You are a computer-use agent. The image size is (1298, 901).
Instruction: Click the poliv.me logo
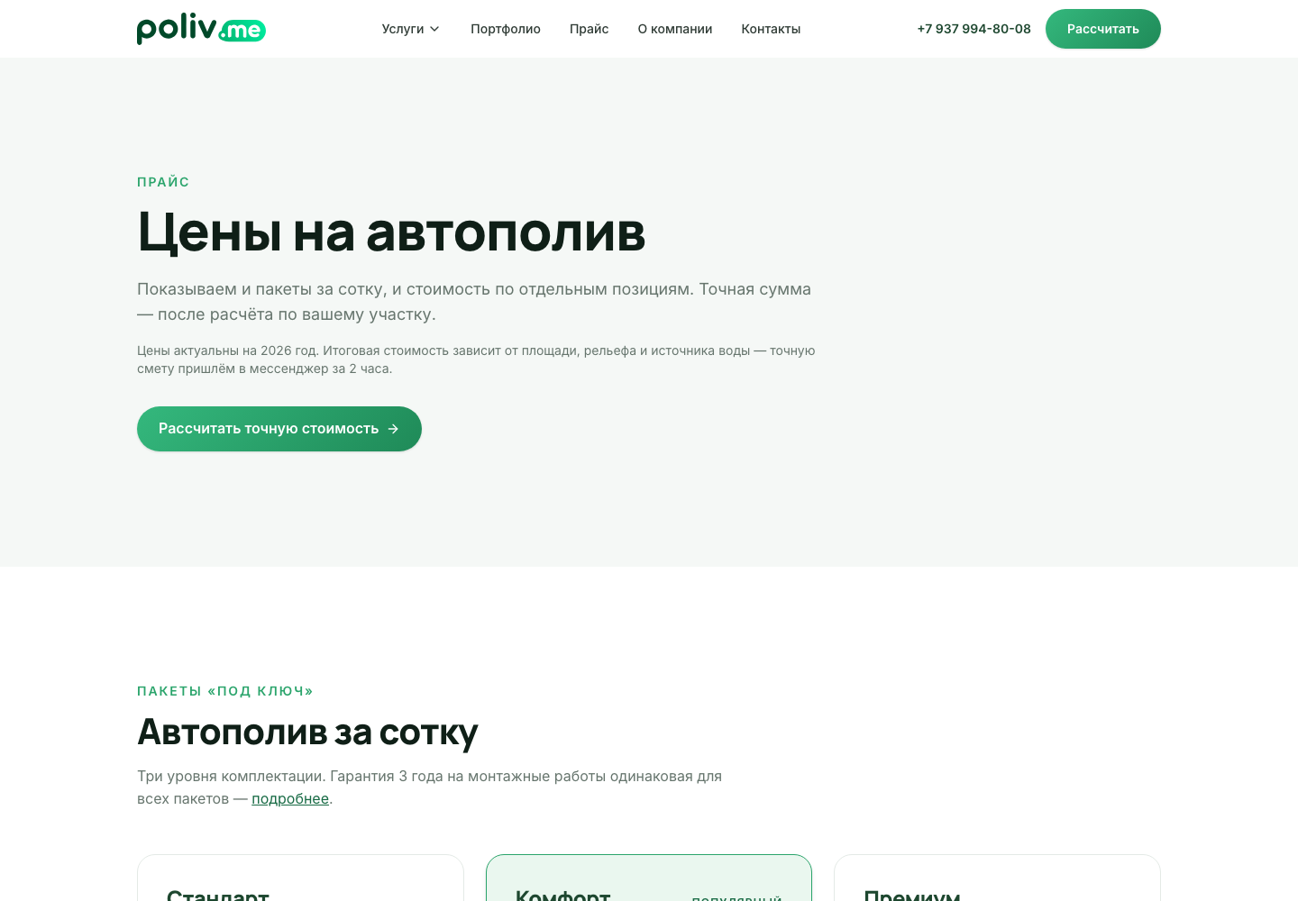(201, 29)
